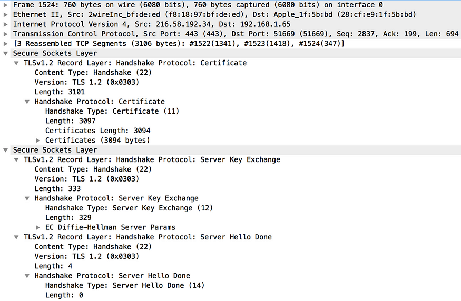Collapse TLSv1.2 Server Key Exchange record layer

(16, 160)
